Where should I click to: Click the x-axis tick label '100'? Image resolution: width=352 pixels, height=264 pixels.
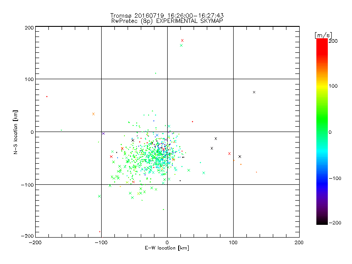click(x=233, y=242)
